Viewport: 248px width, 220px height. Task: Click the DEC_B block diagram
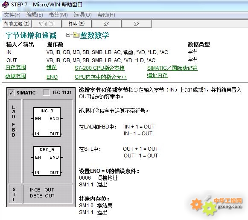(47, 161)
